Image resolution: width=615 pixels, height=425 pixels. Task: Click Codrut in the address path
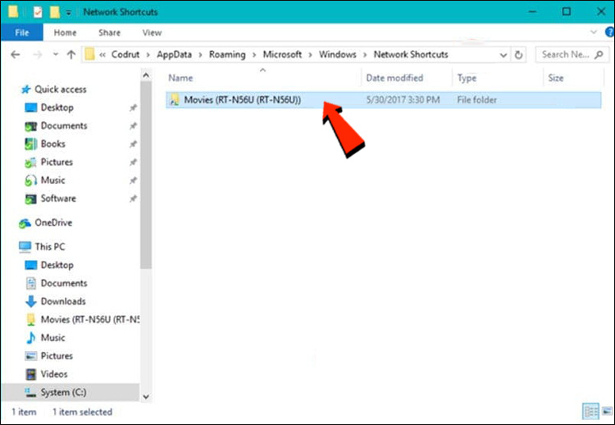[x=125, y=54]
